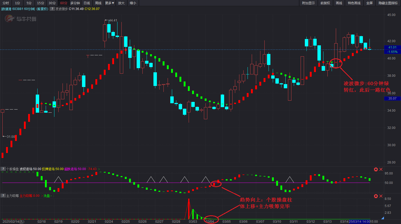Close the 主力吸筹 indicator panel
Screen dimensions: 401x224
[381, 196]
